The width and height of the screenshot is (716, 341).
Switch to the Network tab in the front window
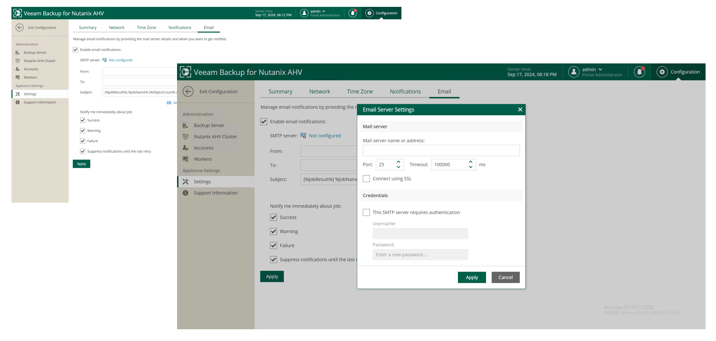point(320,92)
